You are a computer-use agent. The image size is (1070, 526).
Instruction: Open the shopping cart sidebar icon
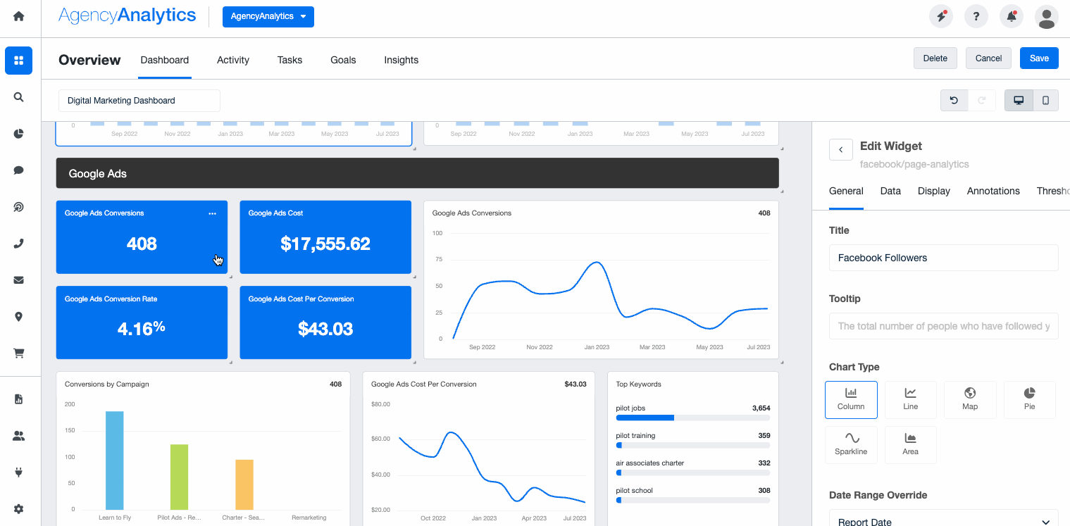[x=19, y=353]
